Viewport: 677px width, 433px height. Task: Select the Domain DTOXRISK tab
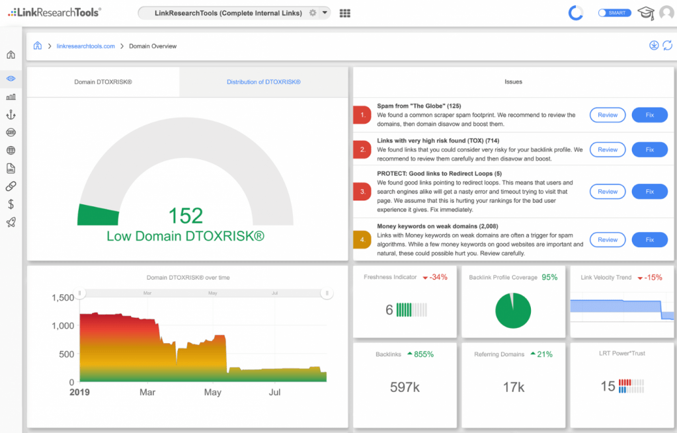(102, 81)
